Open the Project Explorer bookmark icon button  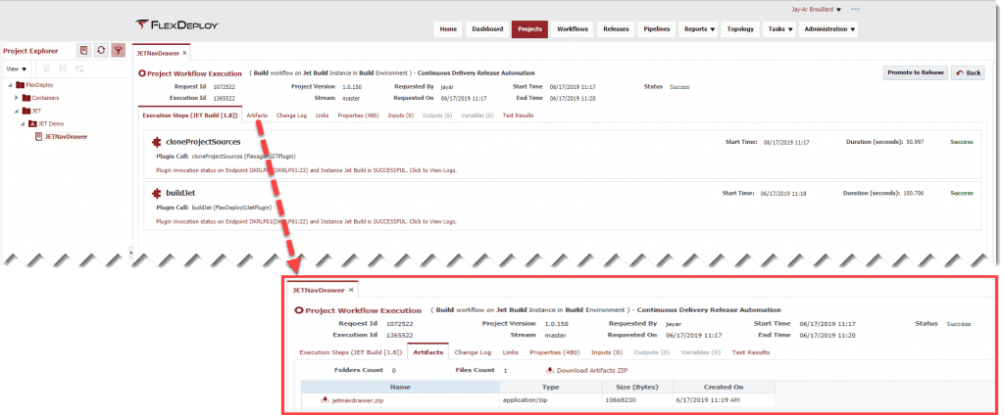point(83,51)
